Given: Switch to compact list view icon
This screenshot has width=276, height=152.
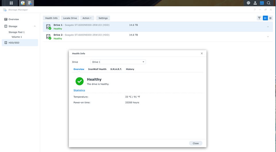Looking at the screenshot, I should (270, 18).
